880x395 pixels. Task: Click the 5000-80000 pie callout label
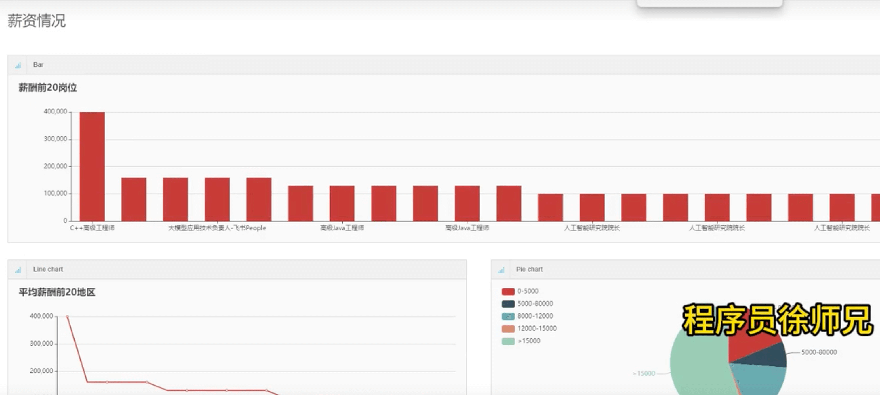point(819,352)
